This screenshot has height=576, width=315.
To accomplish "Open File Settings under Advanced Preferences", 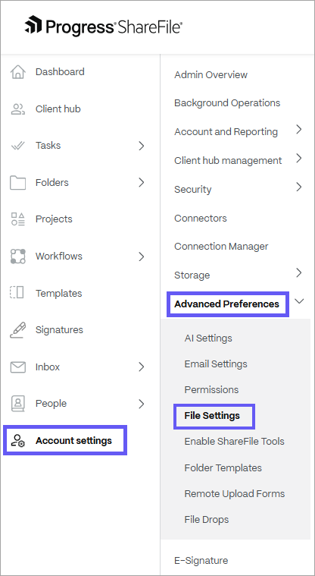I will 212,415.
